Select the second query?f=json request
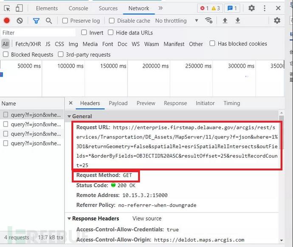The height and width of the screenshot is (247, 293). tap(32, 124)
